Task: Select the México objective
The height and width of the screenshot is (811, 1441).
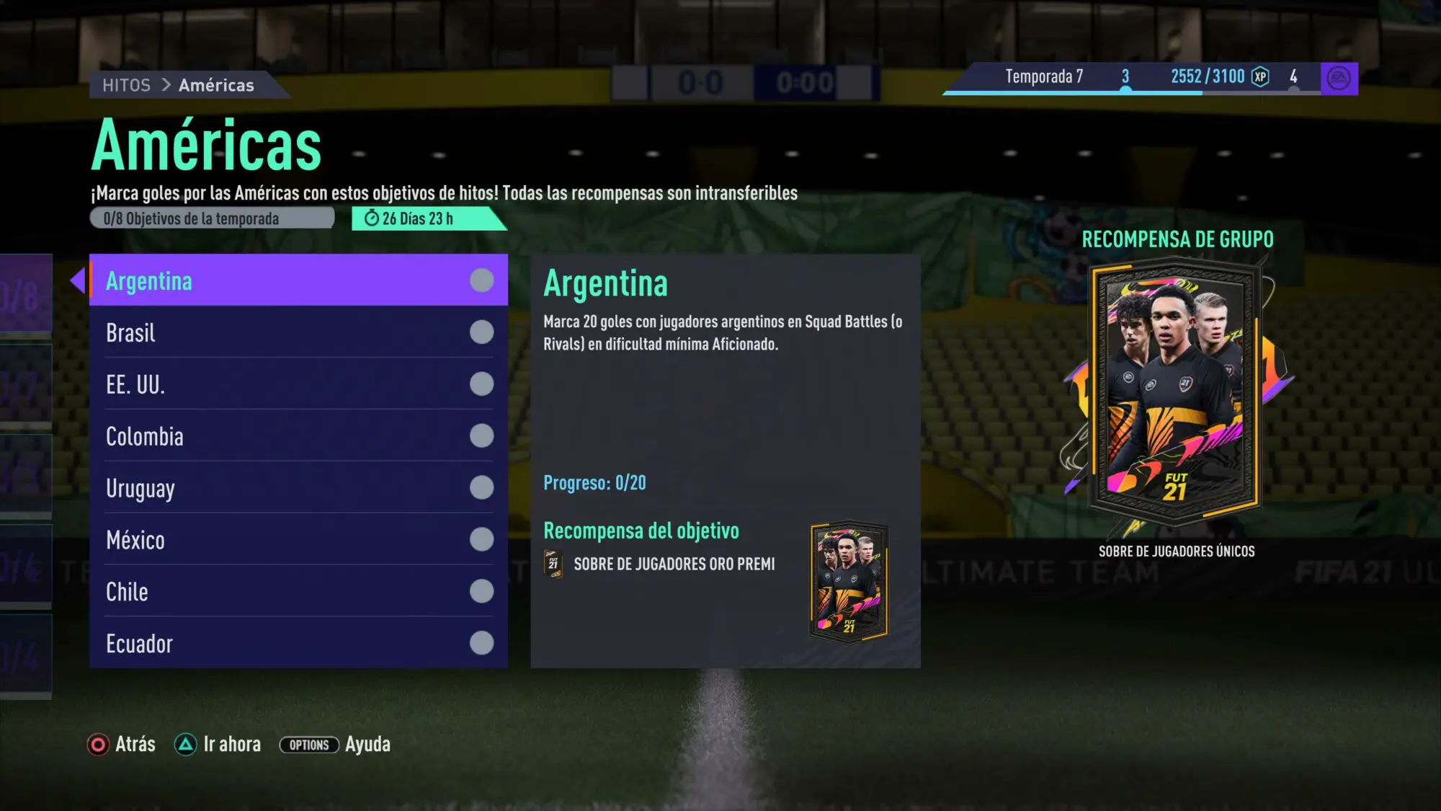Action: pos(298,539)
